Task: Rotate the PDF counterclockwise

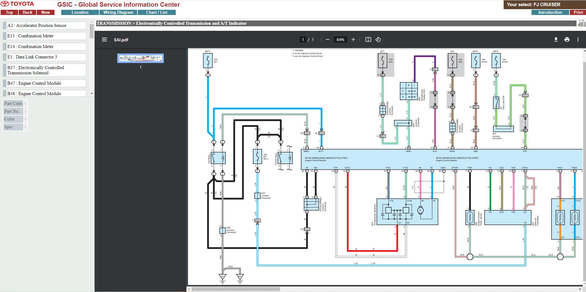Action: click(x=378, y=39)
